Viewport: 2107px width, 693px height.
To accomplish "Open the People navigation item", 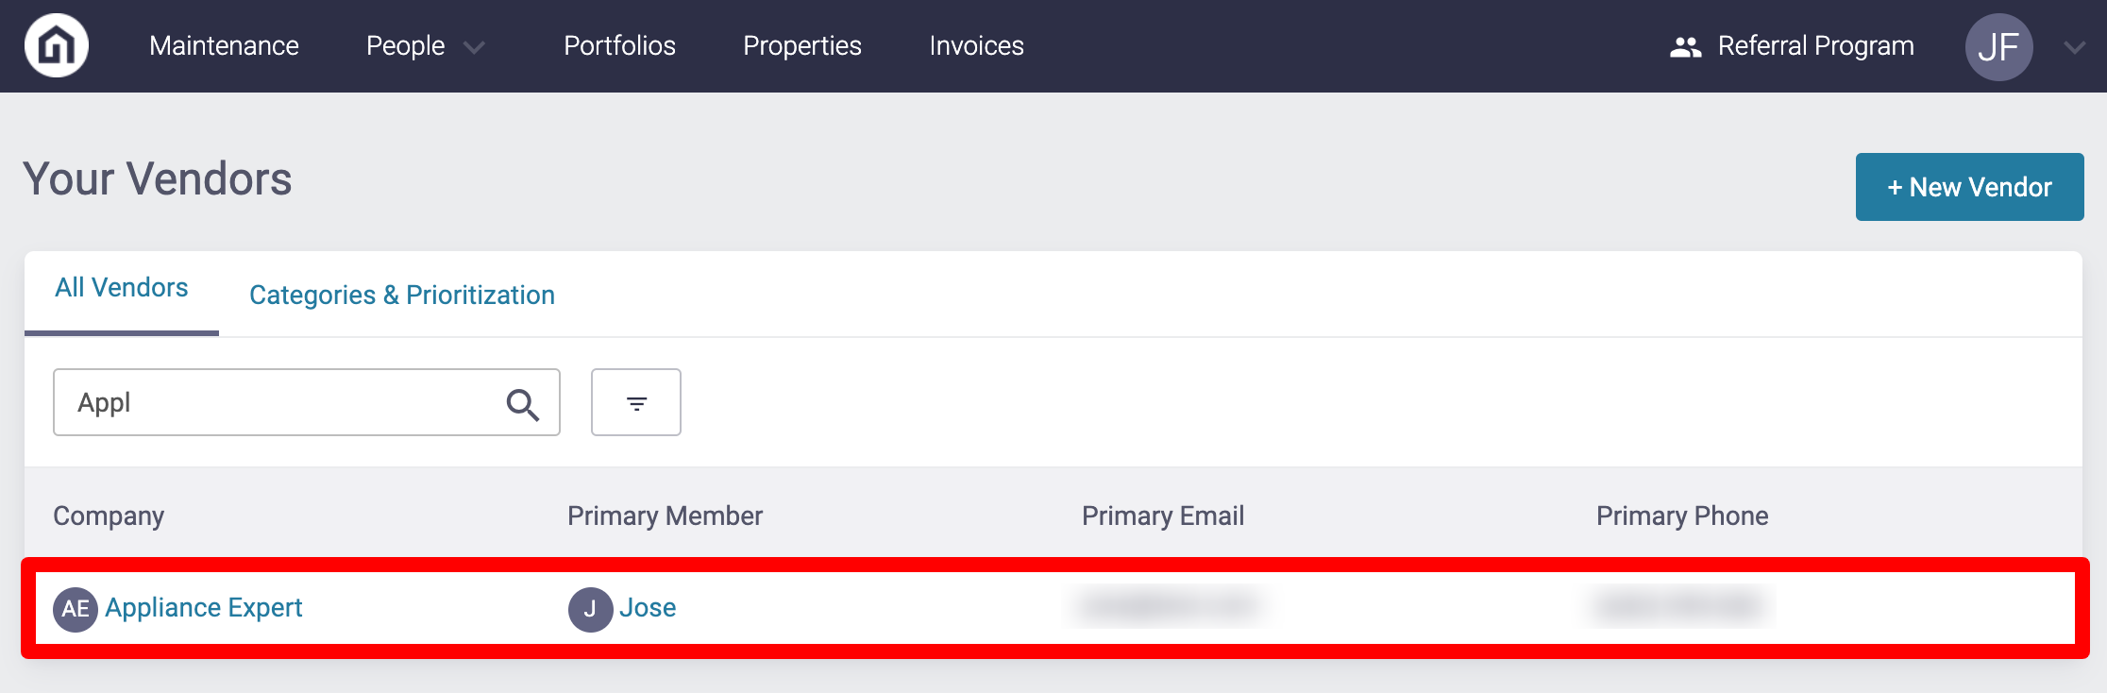I will tap(405, 45).
